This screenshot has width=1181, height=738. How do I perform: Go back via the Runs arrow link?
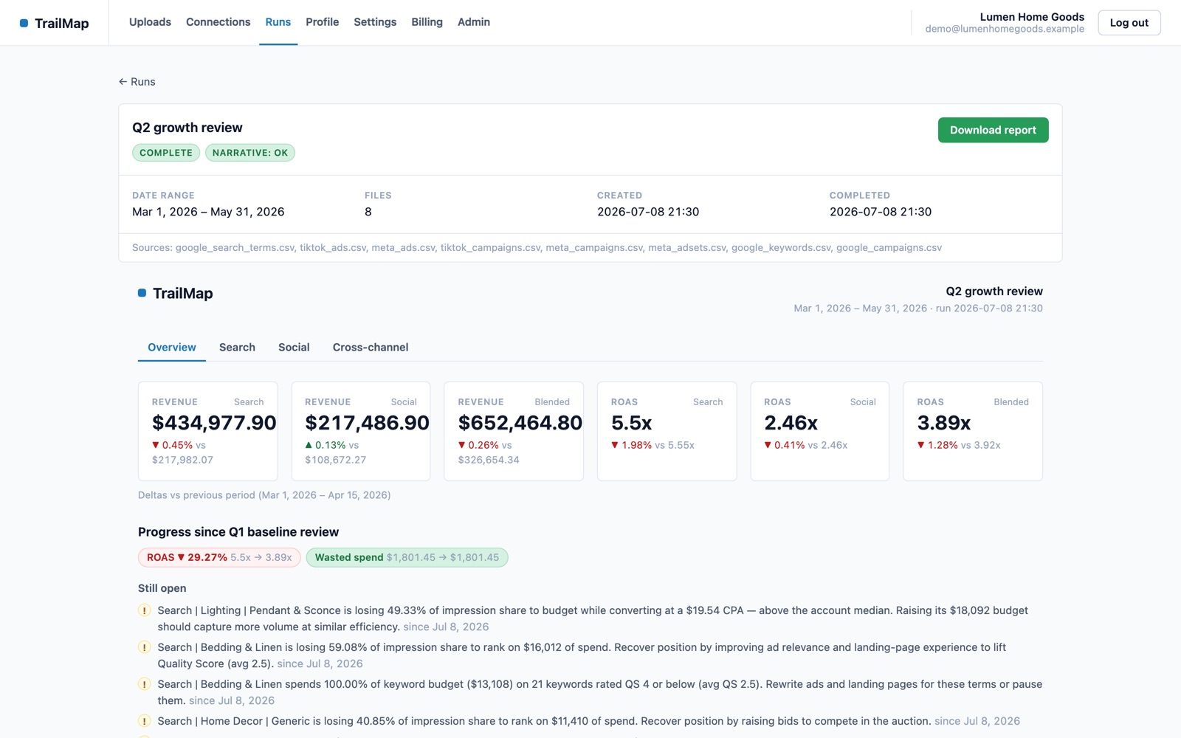[137, 82]
